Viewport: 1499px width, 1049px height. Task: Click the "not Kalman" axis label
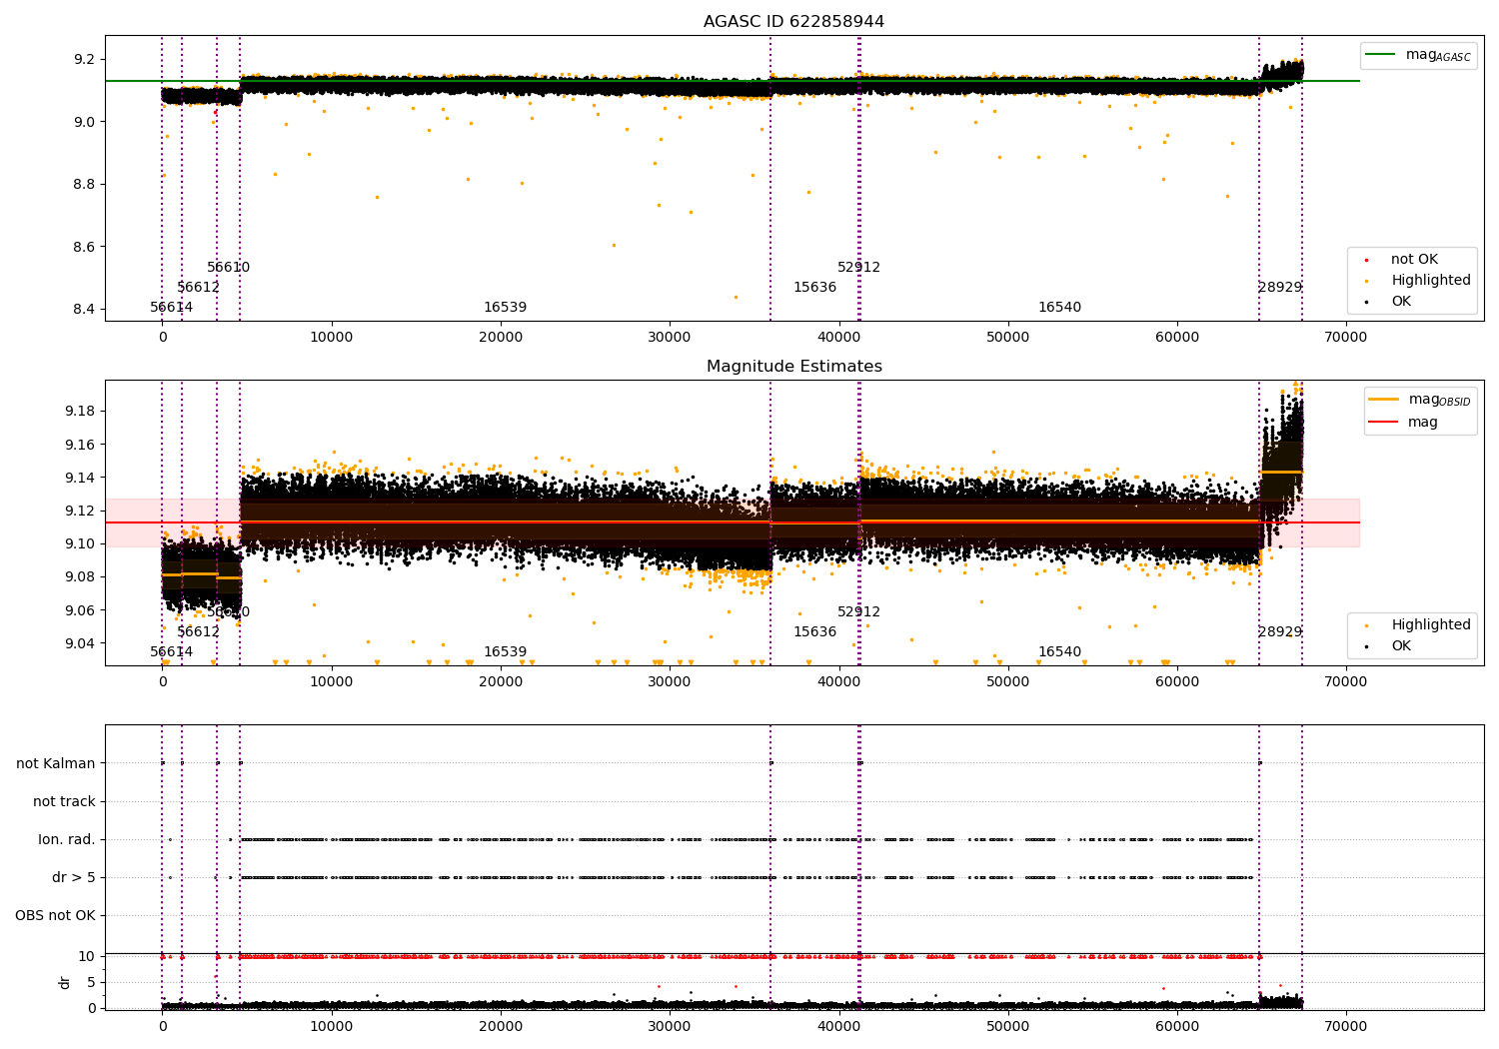coord(56,763)
